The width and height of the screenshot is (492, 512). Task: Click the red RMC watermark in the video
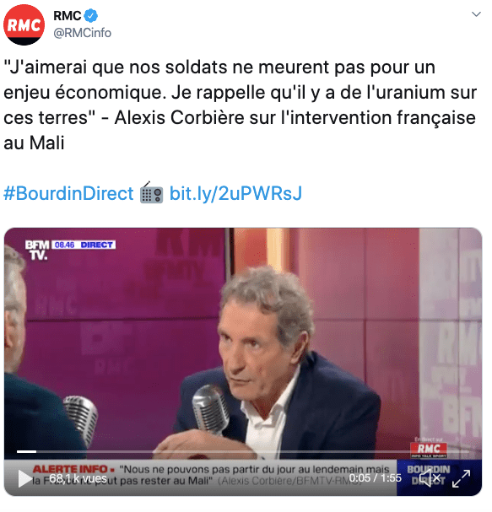pyautogui.click(x=429, y=449)
